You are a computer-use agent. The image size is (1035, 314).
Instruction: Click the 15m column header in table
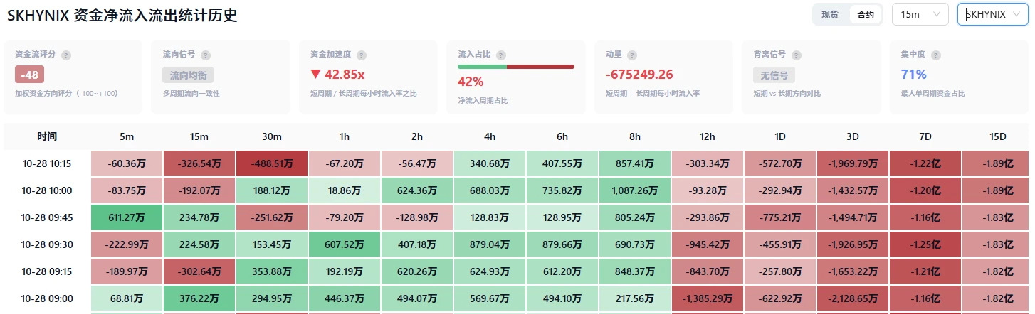coord(199,136)
